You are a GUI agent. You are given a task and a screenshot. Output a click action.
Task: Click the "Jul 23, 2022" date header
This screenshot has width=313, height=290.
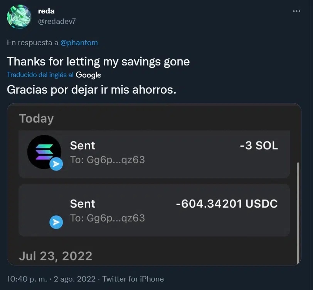click(56, 256)
